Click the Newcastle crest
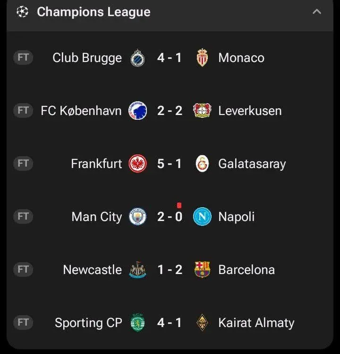This screenshot has height=354, width=340. (138, 270)
